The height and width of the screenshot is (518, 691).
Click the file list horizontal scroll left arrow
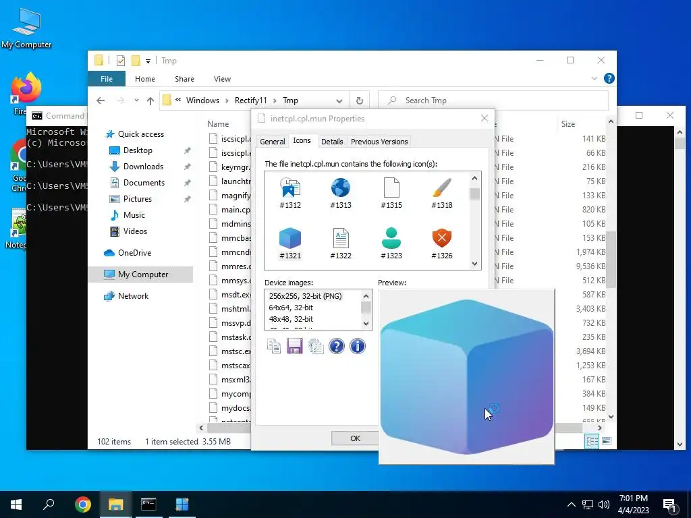[201, 428]
